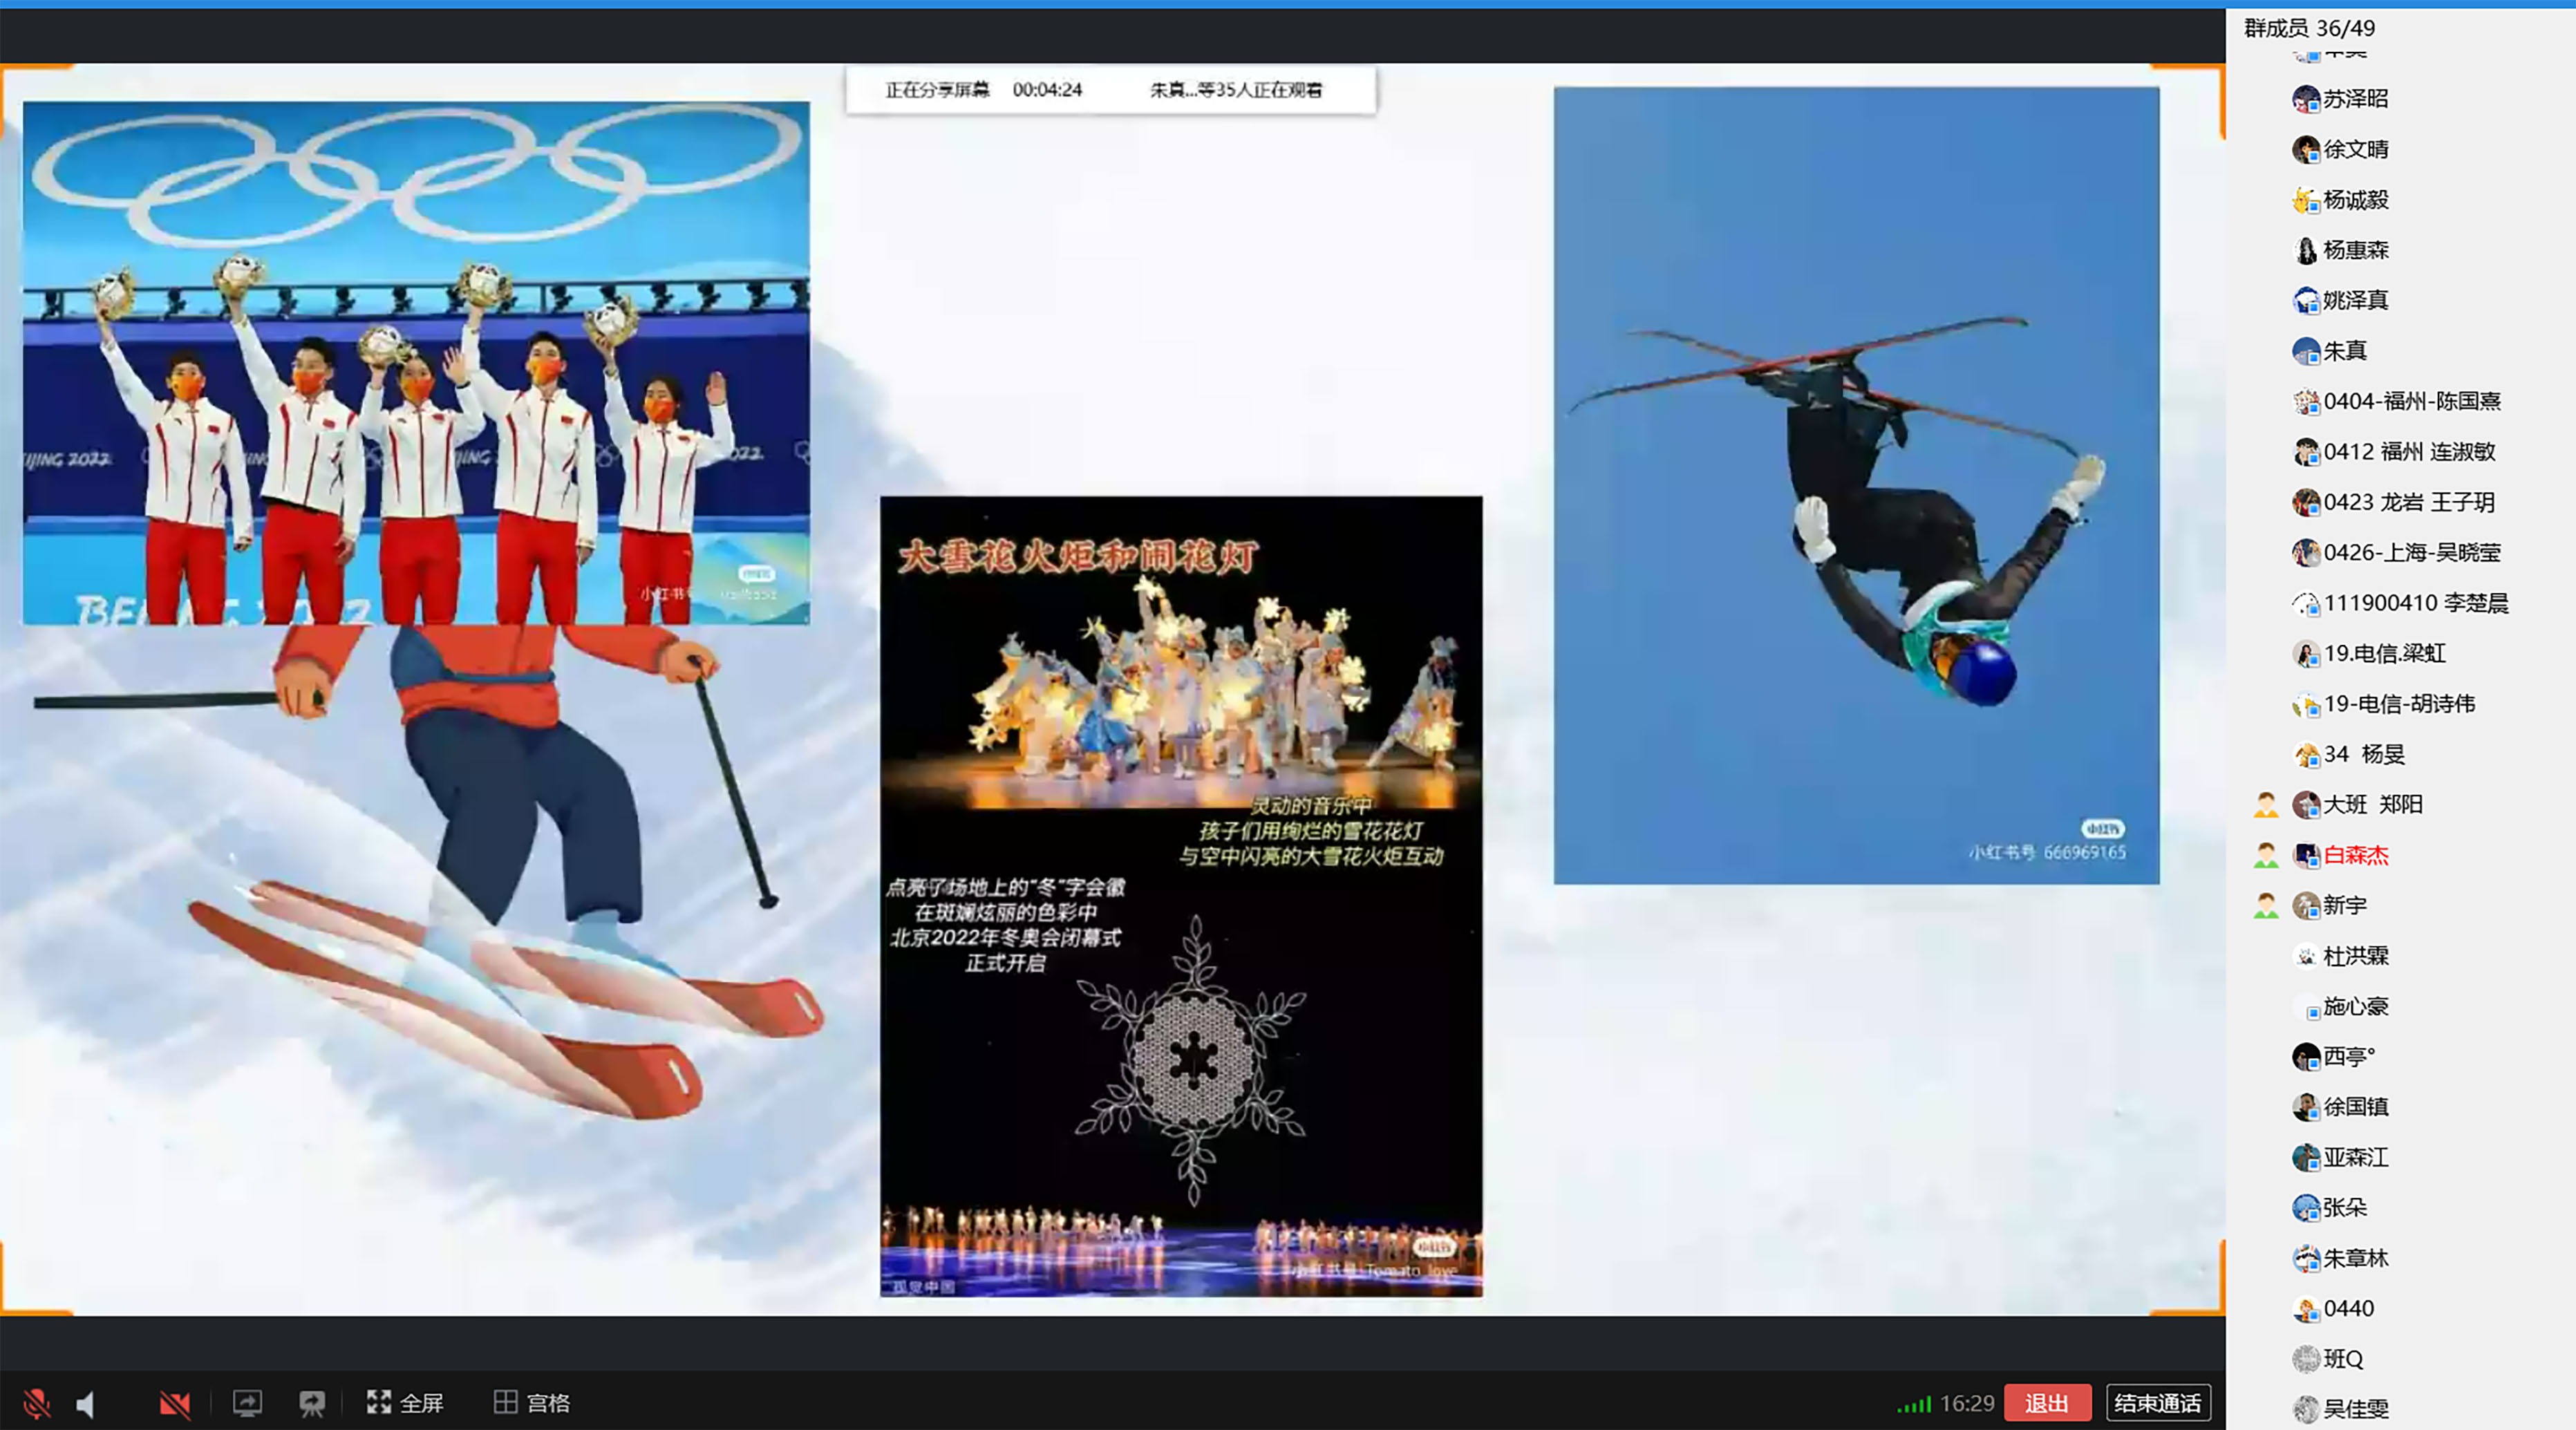Screen dimensions: 2576x1430
Task: Click the upside-down skier photo
Action: (x=1856, y=485)
